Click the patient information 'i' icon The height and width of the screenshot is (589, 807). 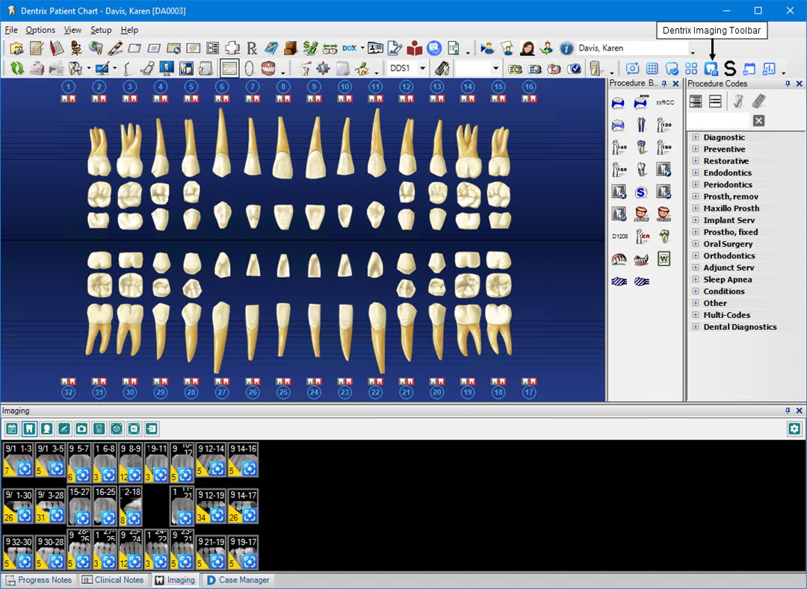point(566,49)
